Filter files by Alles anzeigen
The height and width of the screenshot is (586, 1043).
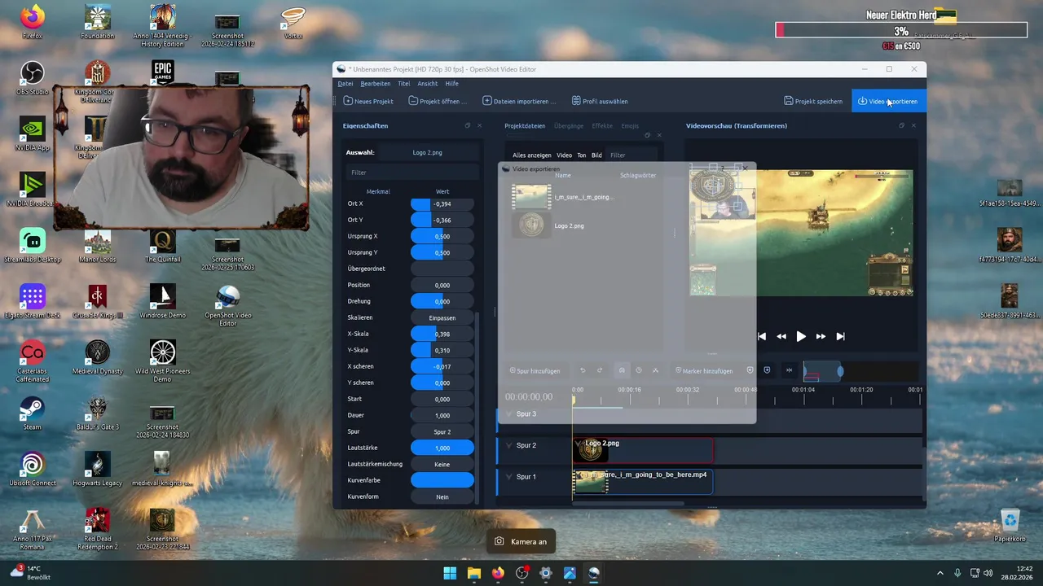531,155
